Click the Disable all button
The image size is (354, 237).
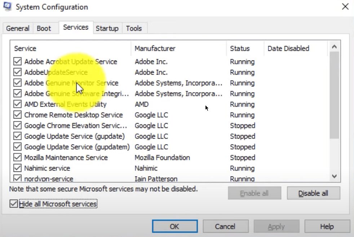[313, 193]
